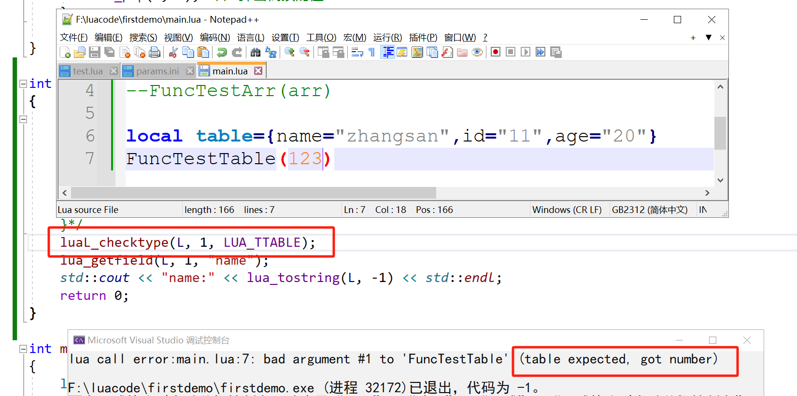Click the Stop recording macro icon
The height and width of the screenshot is (396, 797).
(x=511, y=52)
